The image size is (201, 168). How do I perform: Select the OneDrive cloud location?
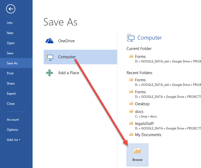[x=66, y=41]
